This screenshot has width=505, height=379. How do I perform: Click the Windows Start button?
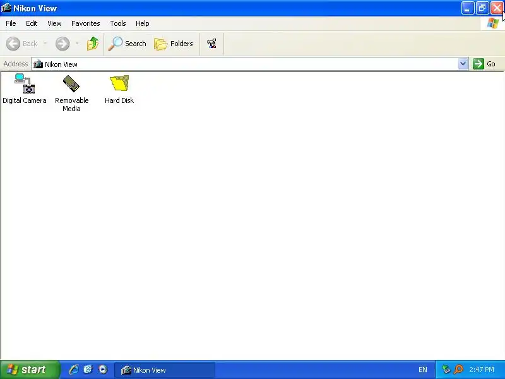tap(30, 370)
